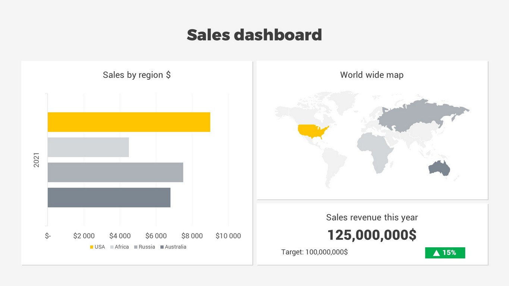Select the light gray Africa bar
This screenshot has width=509, height=286.
[88, 147]
